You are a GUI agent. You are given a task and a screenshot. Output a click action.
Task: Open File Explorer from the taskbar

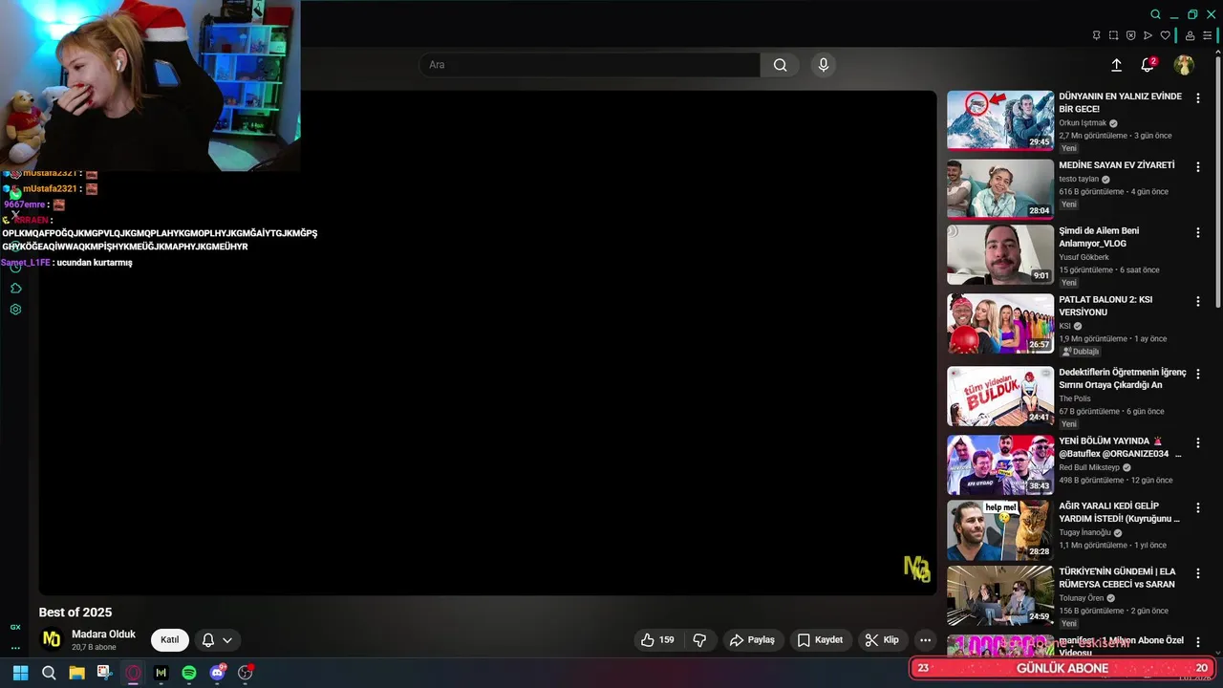(x=76, y=673)
